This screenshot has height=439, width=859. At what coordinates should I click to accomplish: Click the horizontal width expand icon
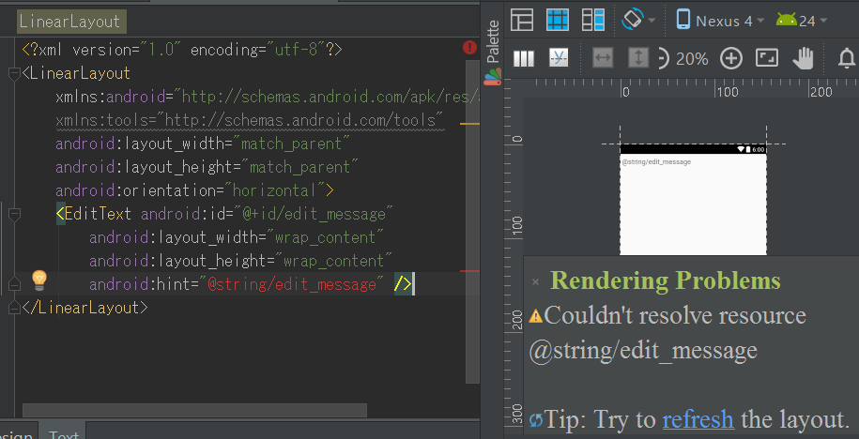tap(603, 58)
